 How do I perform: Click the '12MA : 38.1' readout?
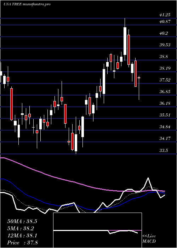22,236
